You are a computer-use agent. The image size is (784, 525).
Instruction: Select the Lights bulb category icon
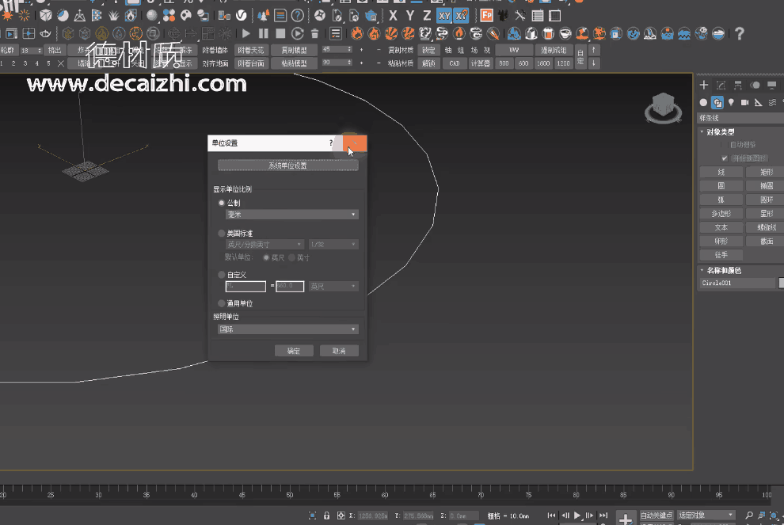pos(731,102)
